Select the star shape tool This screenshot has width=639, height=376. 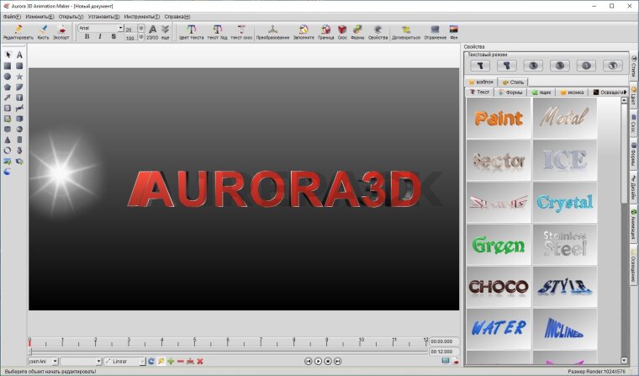pyautogui.click(x=19, y=77)
